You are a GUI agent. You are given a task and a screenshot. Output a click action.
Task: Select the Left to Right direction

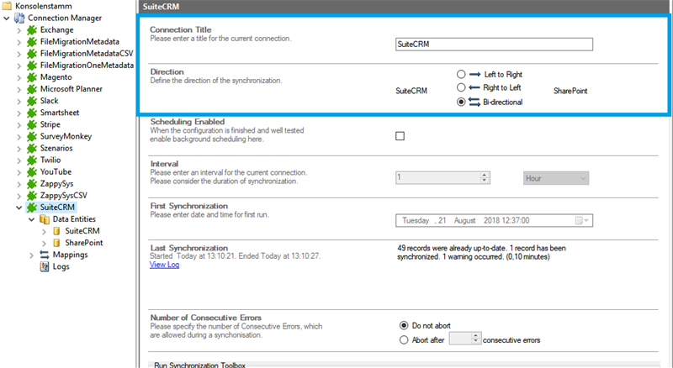click(461, 74)
